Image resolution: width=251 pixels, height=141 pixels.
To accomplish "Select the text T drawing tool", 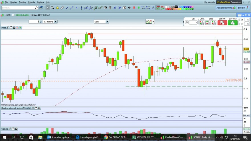I will tap(124, 8).
